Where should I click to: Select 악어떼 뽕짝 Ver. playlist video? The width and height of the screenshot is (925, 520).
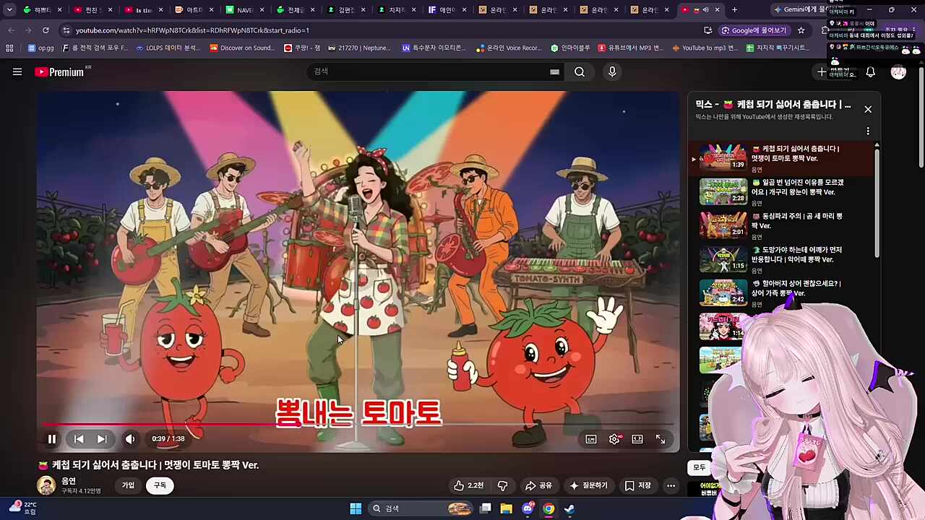[x=782, y=259]
